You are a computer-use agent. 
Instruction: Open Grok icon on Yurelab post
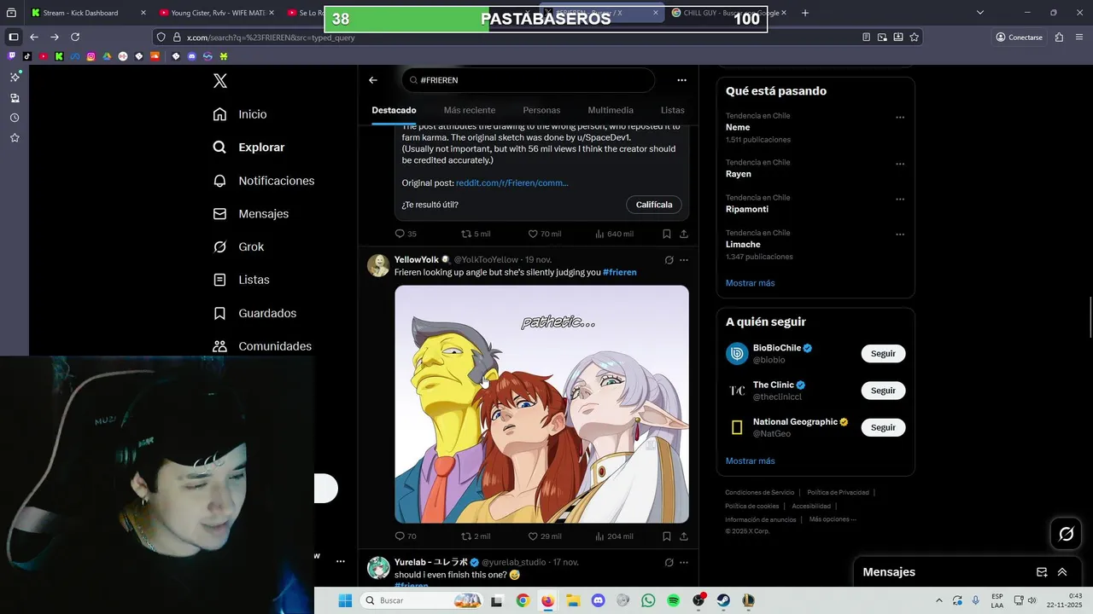pos(669,563)
